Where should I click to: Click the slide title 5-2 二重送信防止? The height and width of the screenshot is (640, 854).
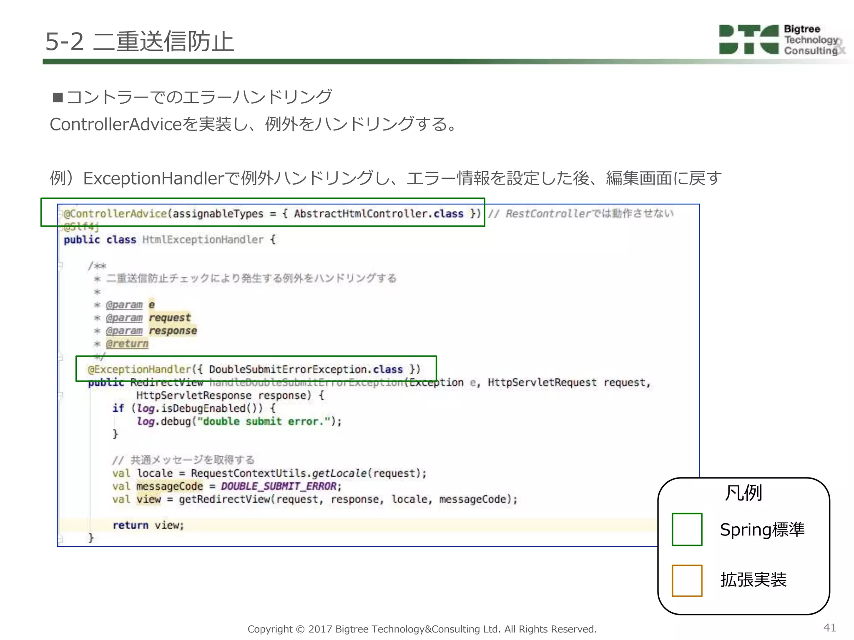tap(139, 41)
